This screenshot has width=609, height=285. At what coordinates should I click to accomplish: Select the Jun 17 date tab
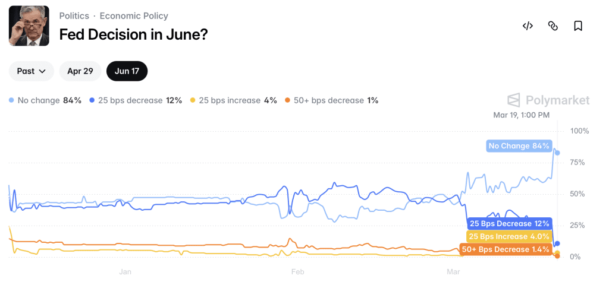click(x=127, y=71)
